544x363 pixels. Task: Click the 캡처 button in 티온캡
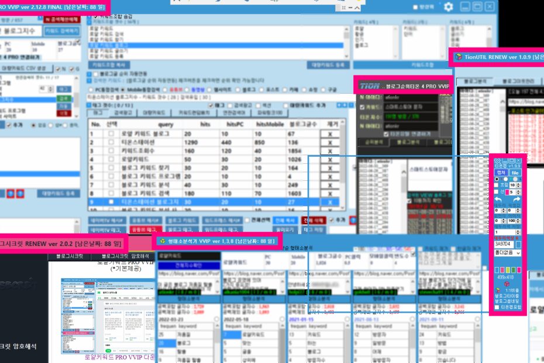pyautogui.click(x=501, y=173)
